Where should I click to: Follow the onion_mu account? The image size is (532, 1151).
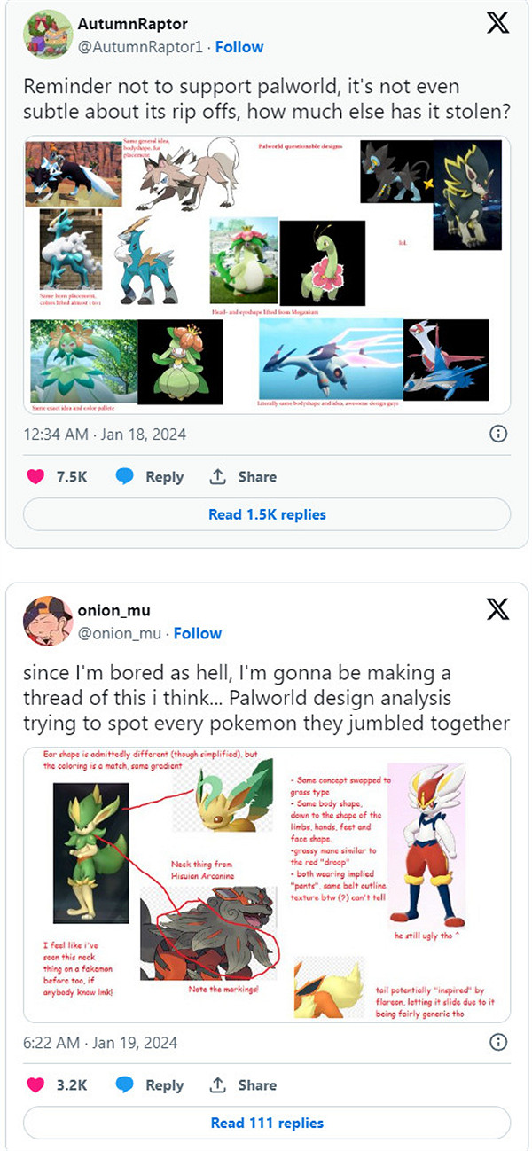[x=198, y=633]
